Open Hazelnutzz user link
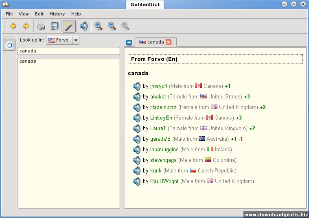Image resolution: width=309 pixels, height=218 pixels. click(x=163, y=107)
